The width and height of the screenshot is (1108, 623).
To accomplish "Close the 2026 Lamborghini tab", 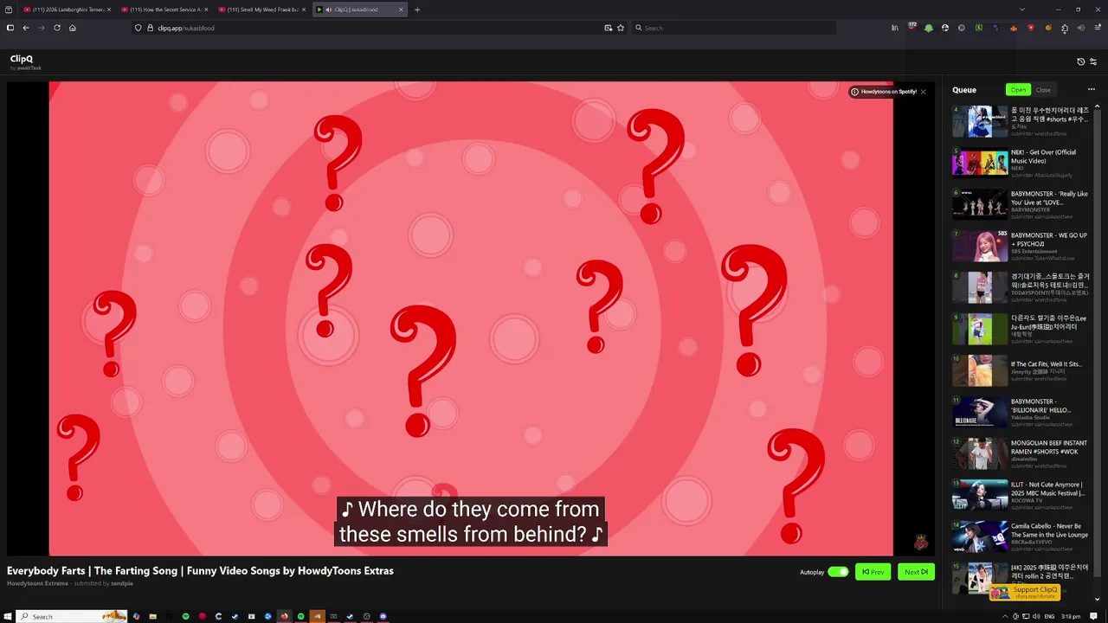I will coord(109,10).
